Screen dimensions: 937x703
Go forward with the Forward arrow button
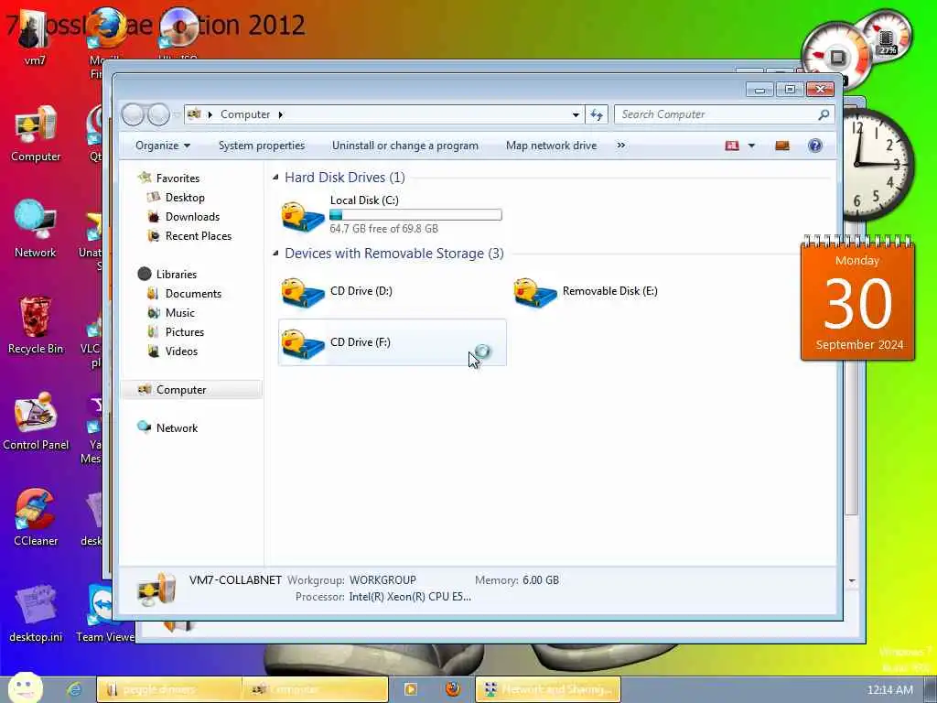pos(158,114)
